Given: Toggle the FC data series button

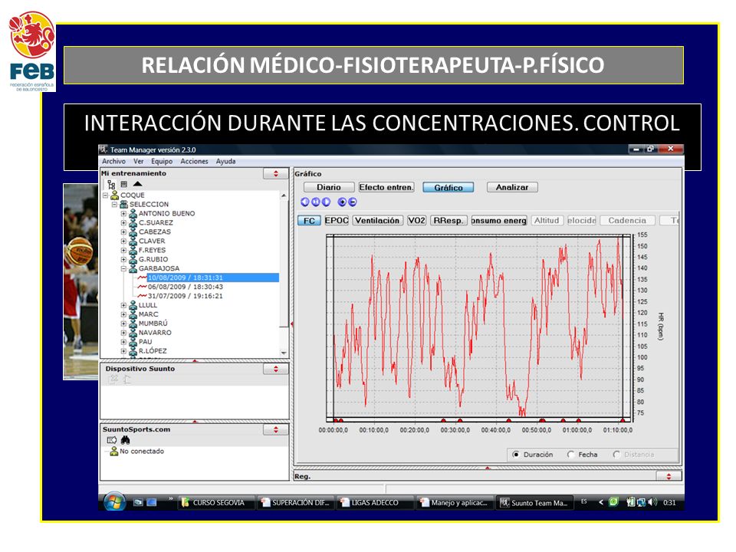Looking at the screenshot, I should pos(309,221).
